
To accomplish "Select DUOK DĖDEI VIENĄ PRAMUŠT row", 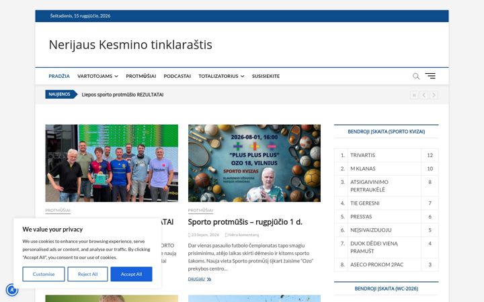I will [x=386, y=248].
